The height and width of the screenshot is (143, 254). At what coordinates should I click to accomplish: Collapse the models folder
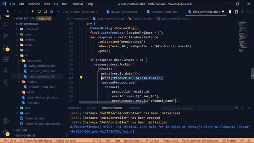click(x=31, y=81)
